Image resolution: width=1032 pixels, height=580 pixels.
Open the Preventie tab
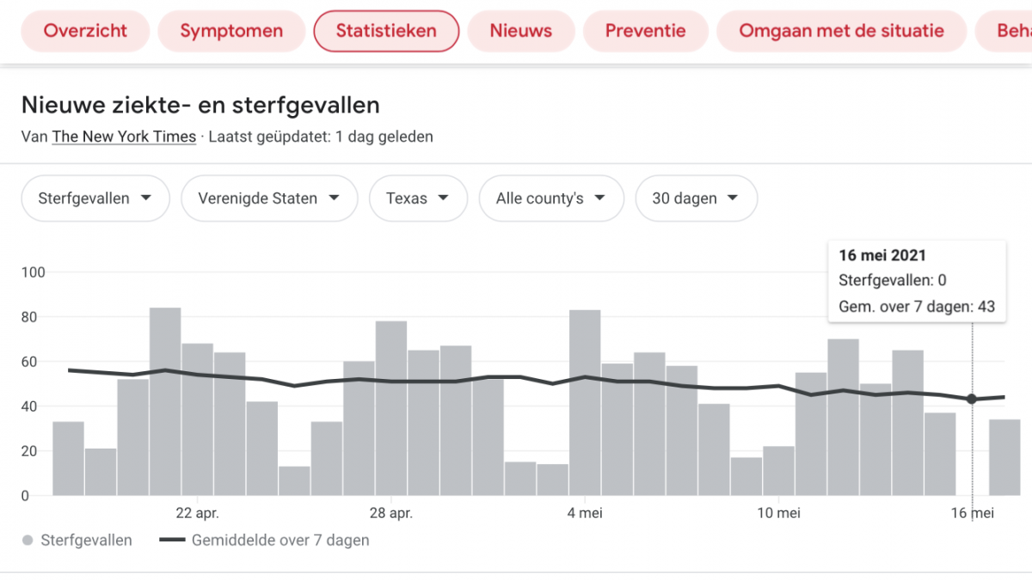click(x=645, y=31)
